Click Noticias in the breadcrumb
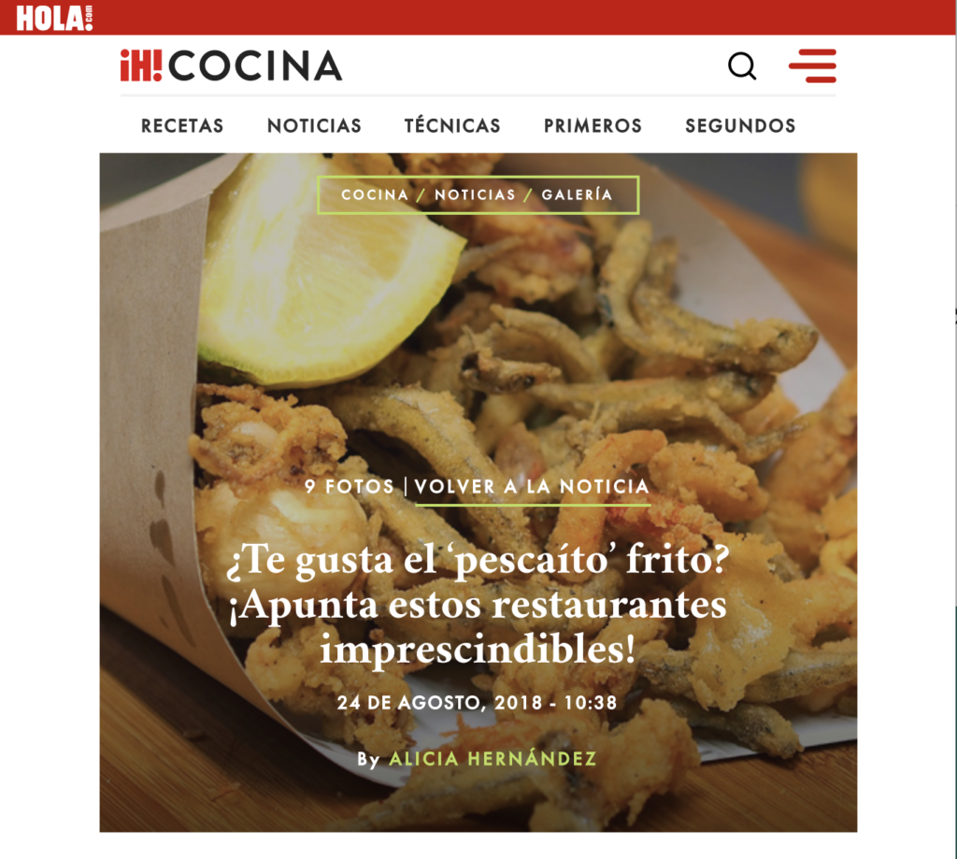The image size is (957, 859). [x=475, y=194]
